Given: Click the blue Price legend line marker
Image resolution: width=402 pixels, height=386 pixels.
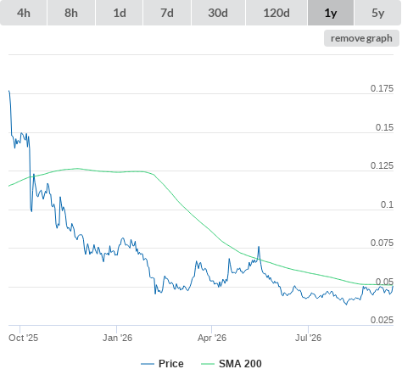Looking at the screenshot, I should coord(148,364).
